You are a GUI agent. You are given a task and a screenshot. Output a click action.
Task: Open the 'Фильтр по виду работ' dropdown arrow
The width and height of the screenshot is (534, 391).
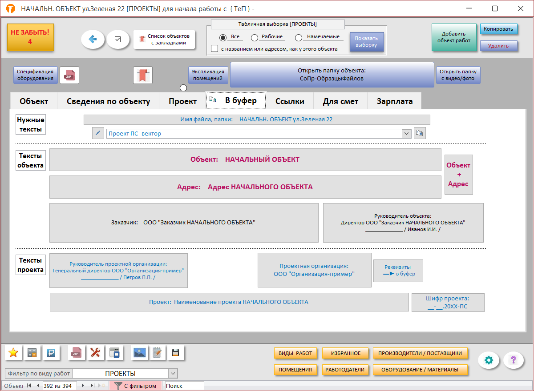click(173, 374)
